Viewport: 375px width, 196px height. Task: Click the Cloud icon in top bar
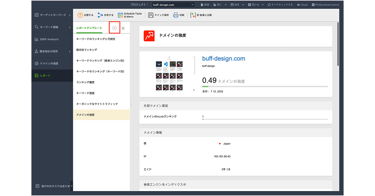pyautogui.click(x=302, y=5)
